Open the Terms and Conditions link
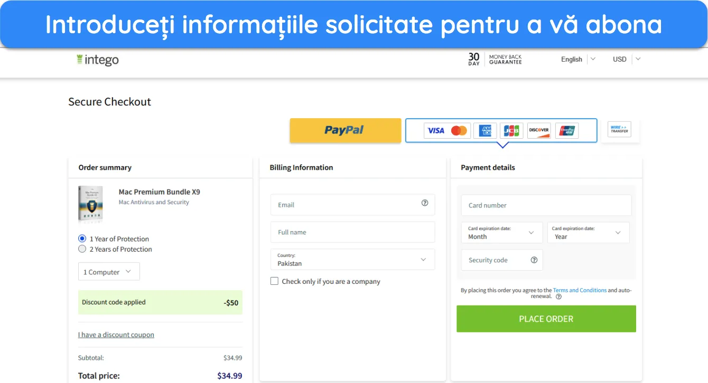Screen dimensions: 708x383 click(580, 290)
